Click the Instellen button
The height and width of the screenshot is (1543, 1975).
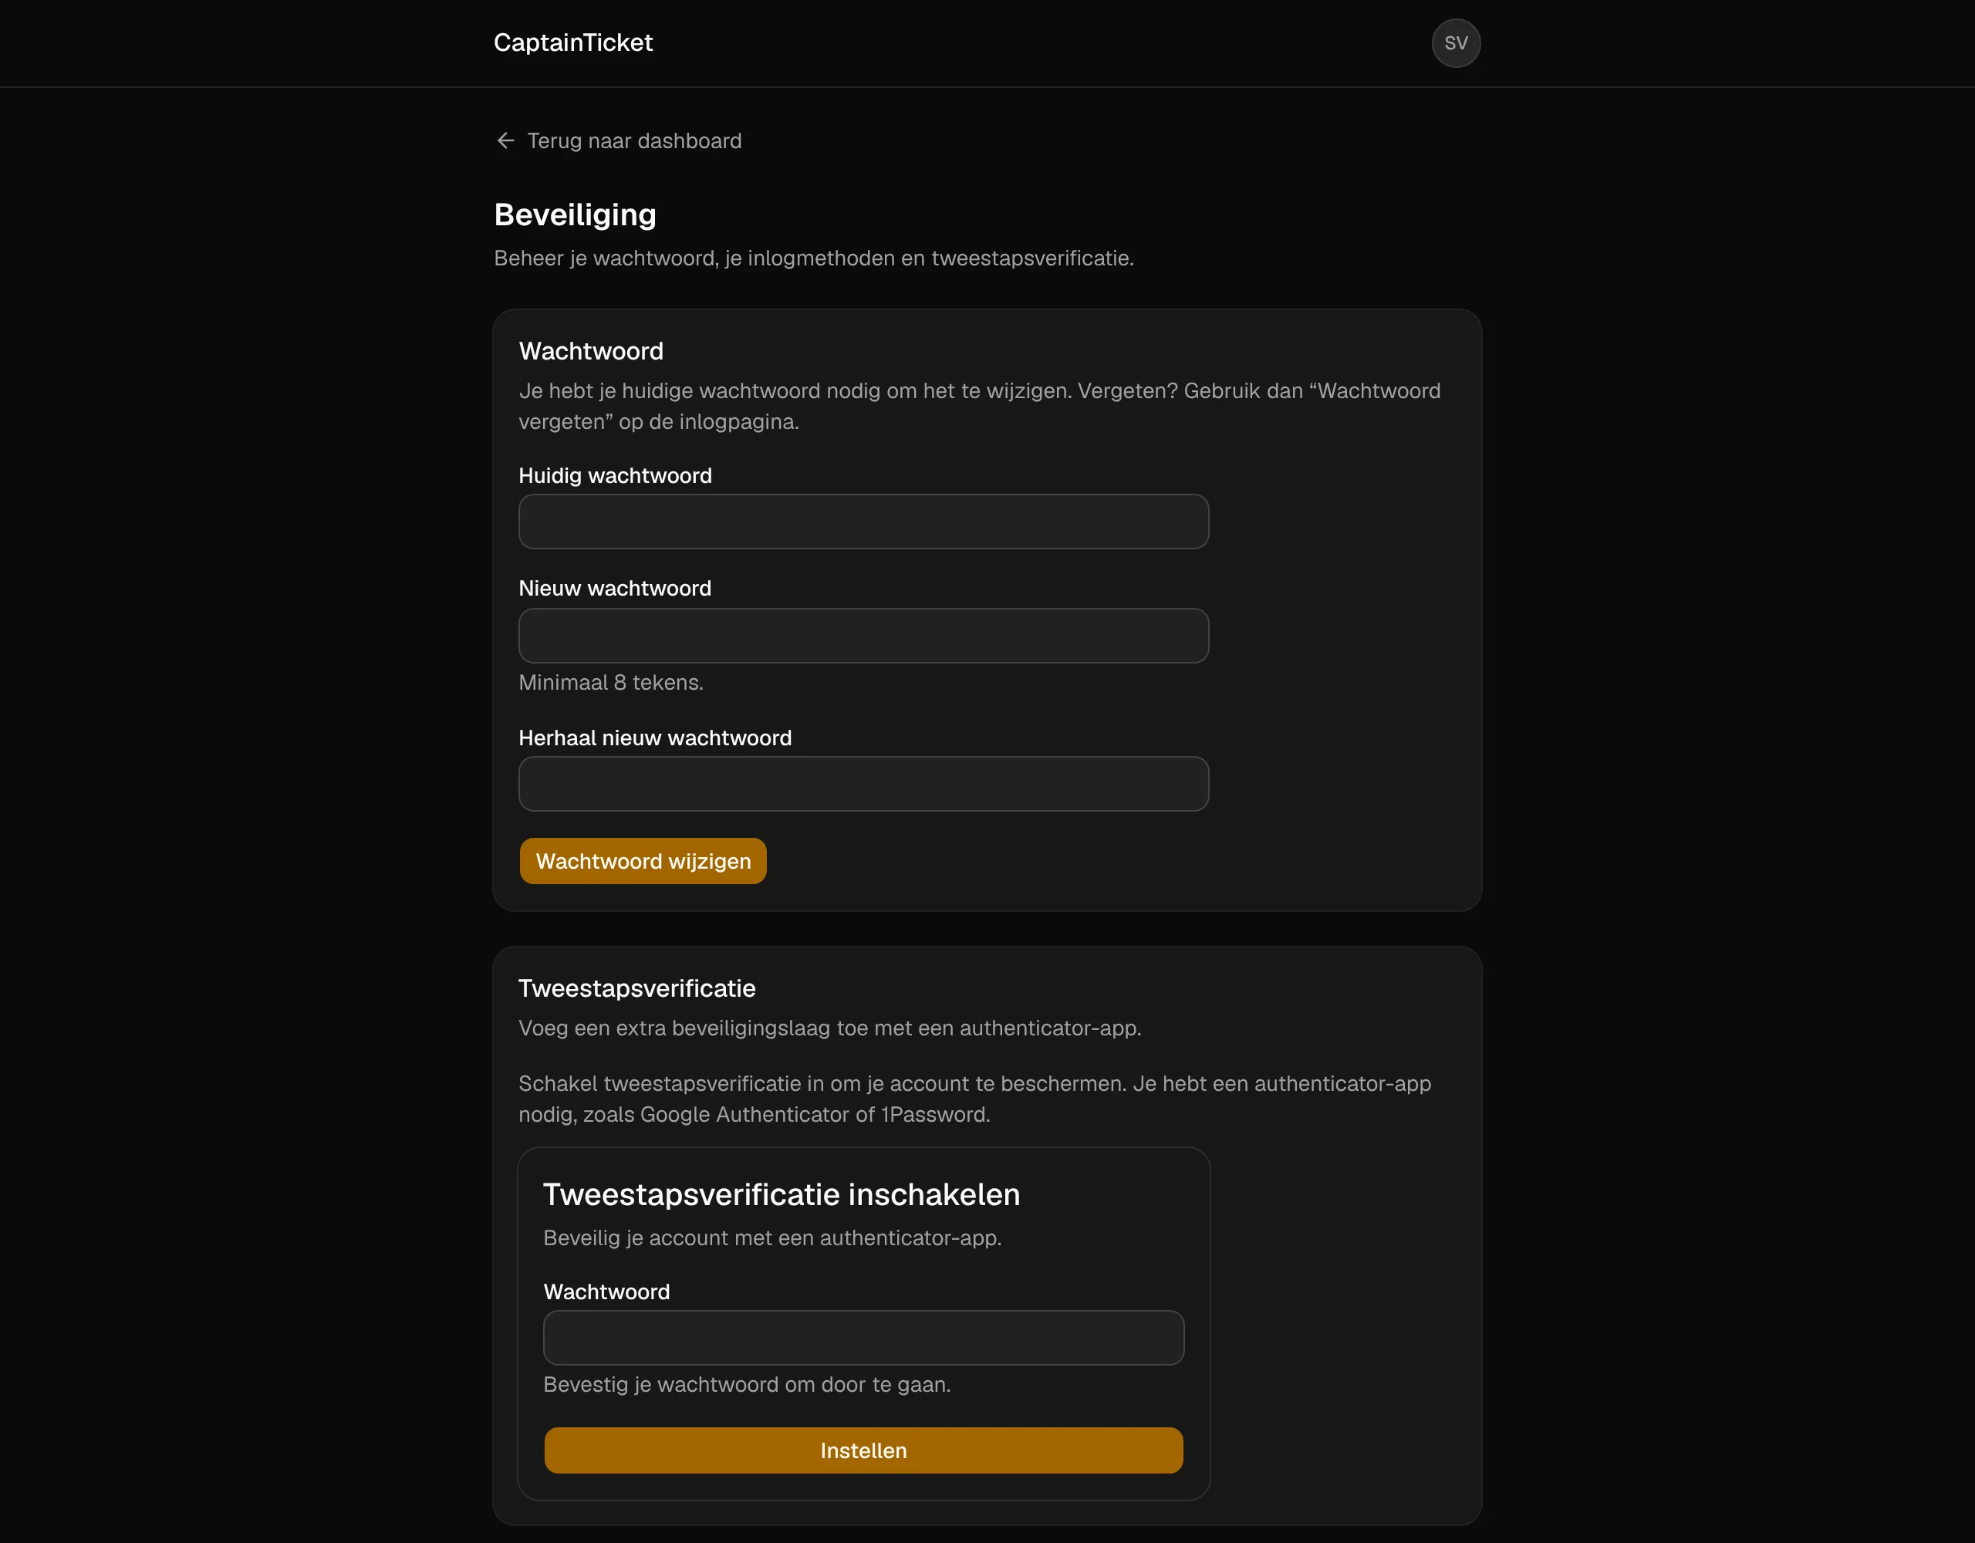click(863, 1450)
